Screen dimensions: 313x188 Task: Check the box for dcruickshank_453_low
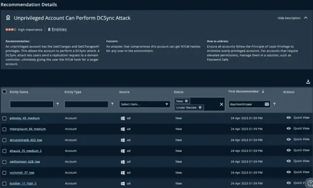[4, 140]
